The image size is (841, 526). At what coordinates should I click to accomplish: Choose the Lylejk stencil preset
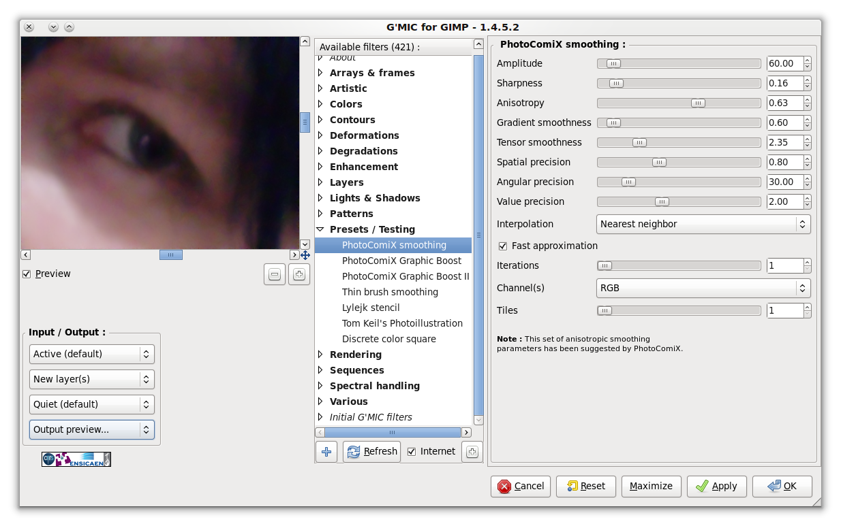tap(371, 308)
